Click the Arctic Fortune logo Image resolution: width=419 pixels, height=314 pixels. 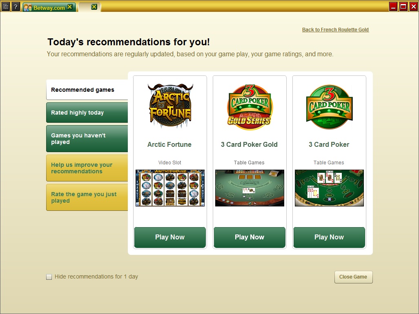click(170, 106)
